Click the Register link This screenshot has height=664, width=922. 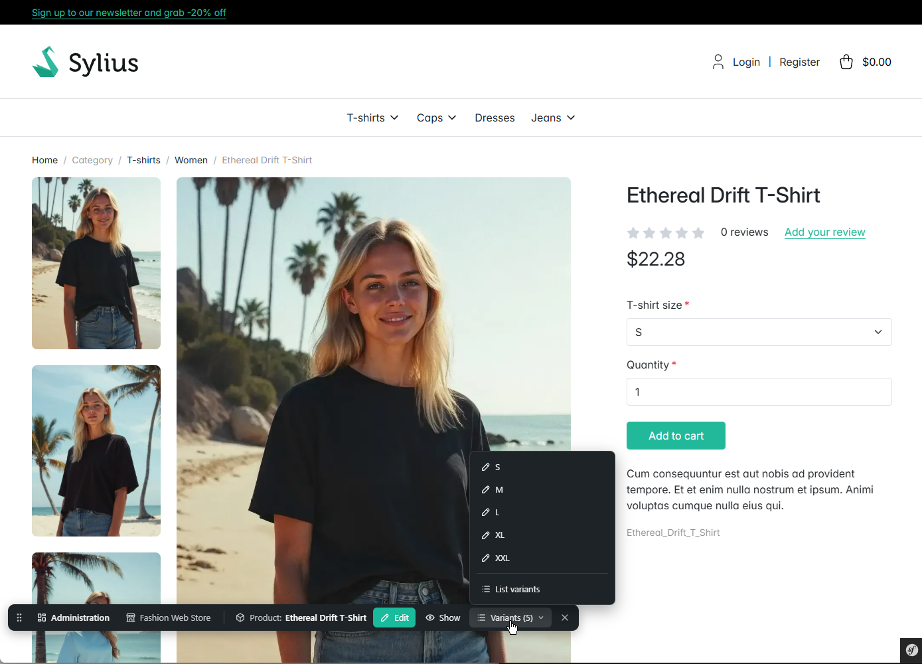[799, 62]
